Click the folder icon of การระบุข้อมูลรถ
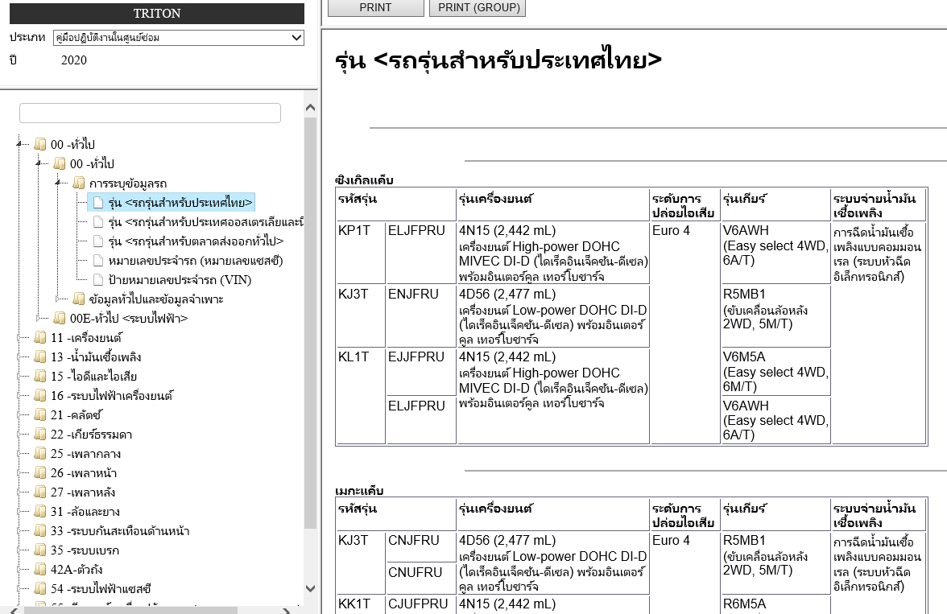Image resolution: width=947 pixels, height=614 pixels. tap(79, 183)
